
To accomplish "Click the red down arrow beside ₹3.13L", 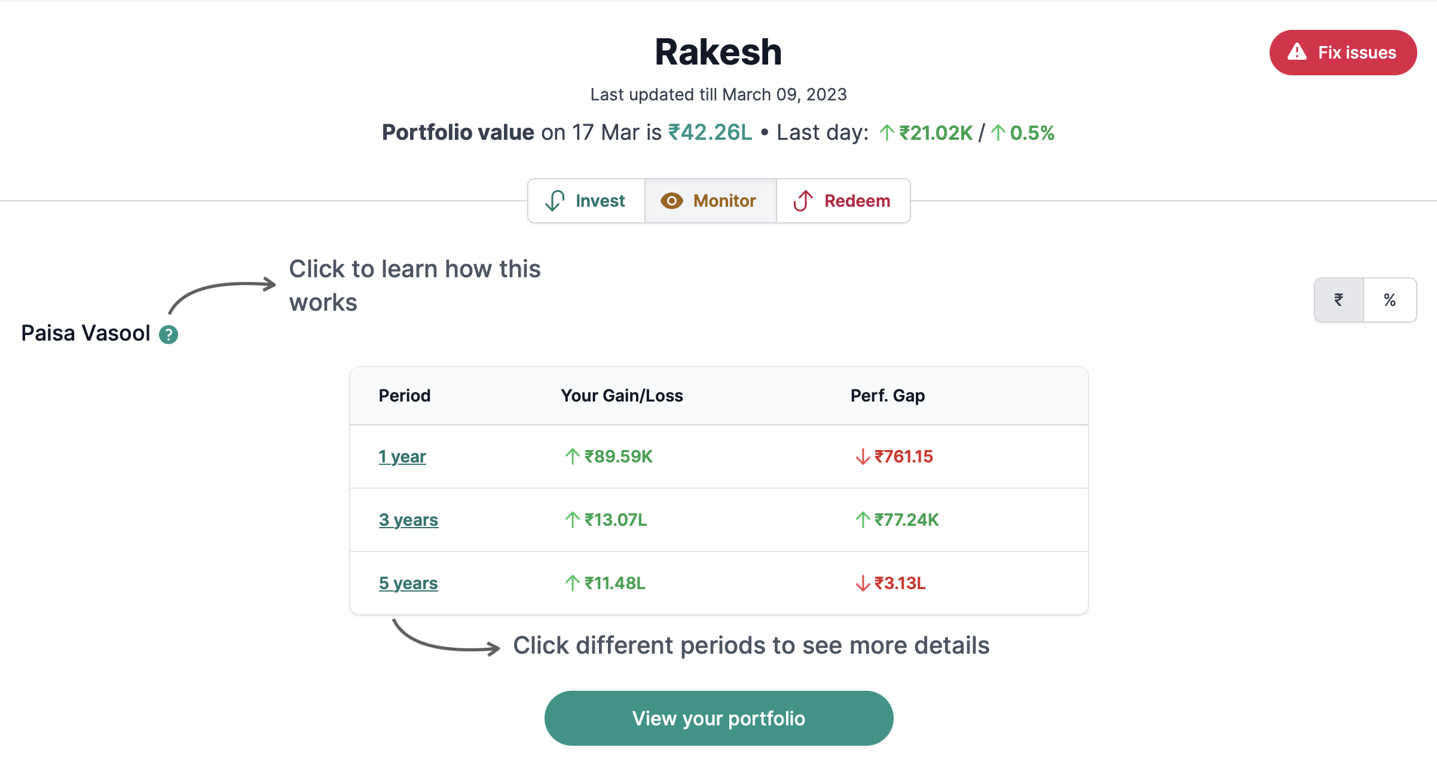I will pos(863,583).
